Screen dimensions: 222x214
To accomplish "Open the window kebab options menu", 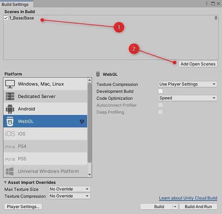I will point(207,3).
